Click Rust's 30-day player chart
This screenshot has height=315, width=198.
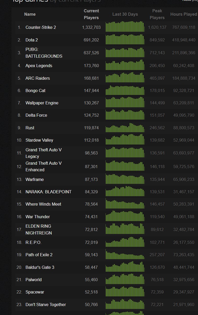click(125, 127)
